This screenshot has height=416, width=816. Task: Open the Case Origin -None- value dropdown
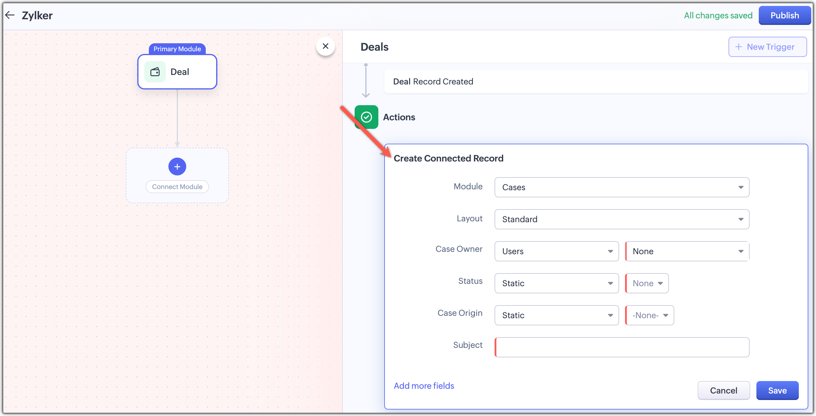650,315
